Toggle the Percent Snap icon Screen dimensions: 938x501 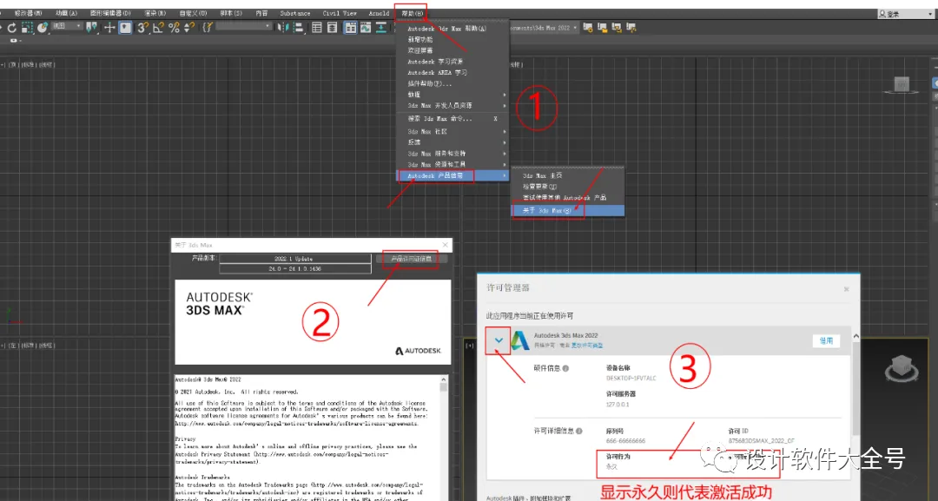coord(174,28)
